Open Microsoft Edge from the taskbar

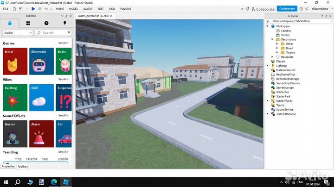54,182
